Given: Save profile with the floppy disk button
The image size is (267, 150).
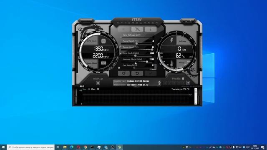Looking at the screenshot, I should (x=188, y=83).
